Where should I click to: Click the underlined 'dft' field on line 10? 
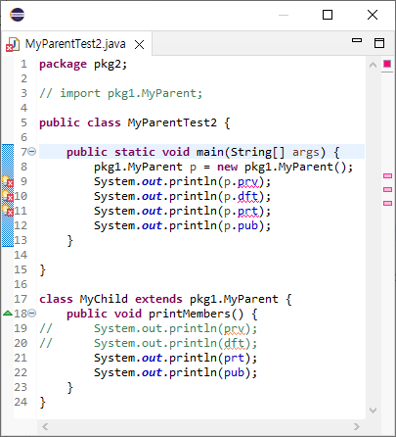(248, 196)
